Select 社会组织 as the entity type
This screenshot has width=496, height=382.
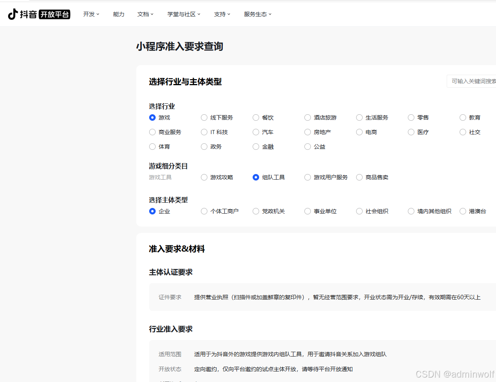click(359, 211)
